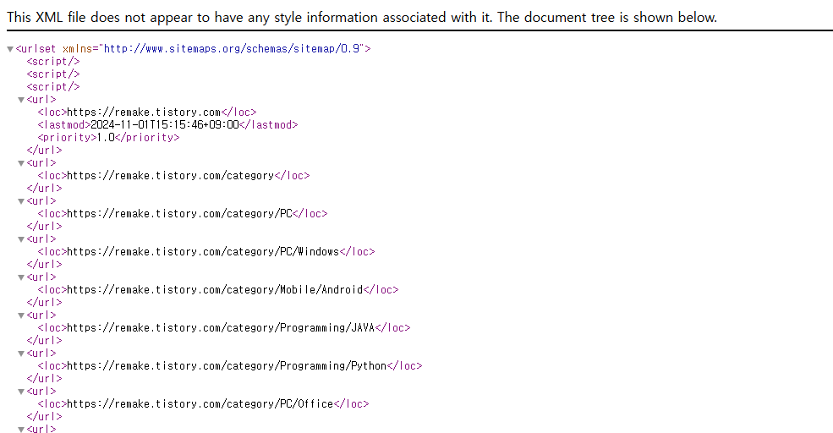
Task: Click the loc text https://remake.tistory.com
Action: point(144,112)
